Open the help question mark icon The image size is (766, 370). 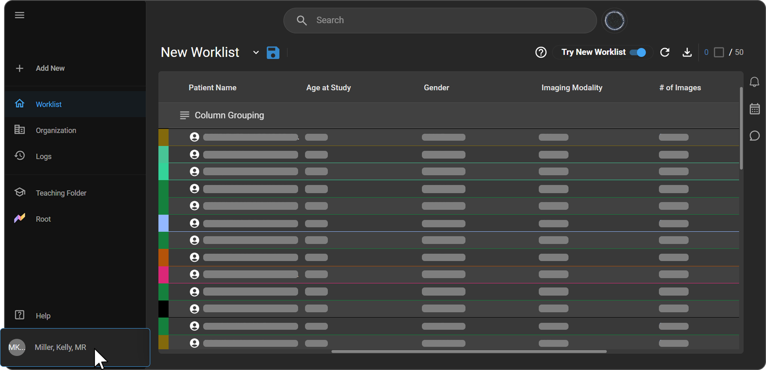(541, 52)
